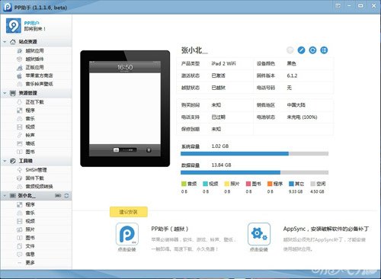Image resolution: width=381 pixels, height=279 pixels.
Task: Select 视频 under the 张小北_ device
Action: click(30, 221)
